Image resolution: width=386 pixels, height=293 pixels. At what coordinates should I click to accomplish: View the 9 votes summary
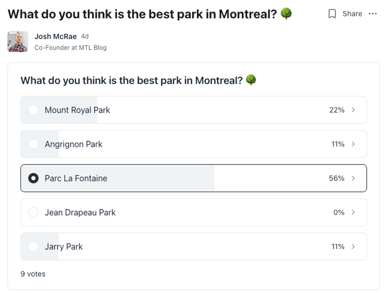(33, 274)
